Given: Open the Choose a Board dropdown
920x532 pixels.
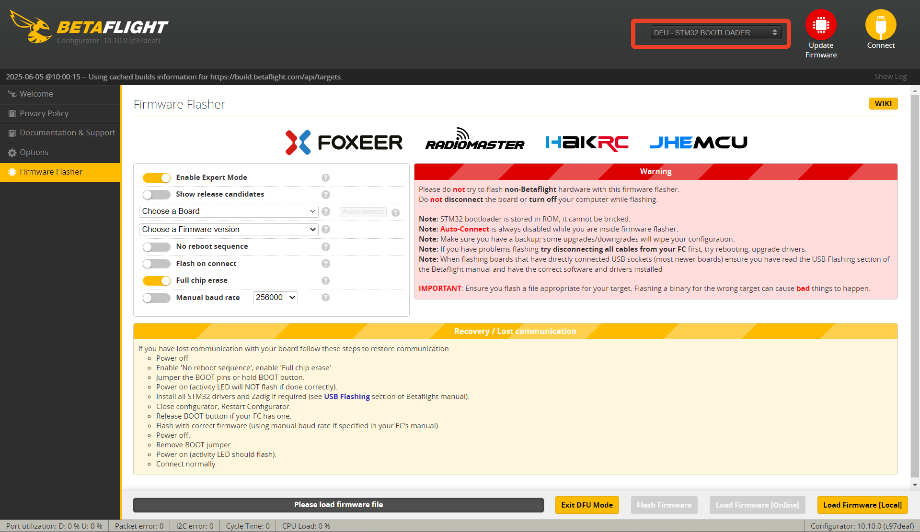Looking at the screenshot, I should click(x=229, y=211).
